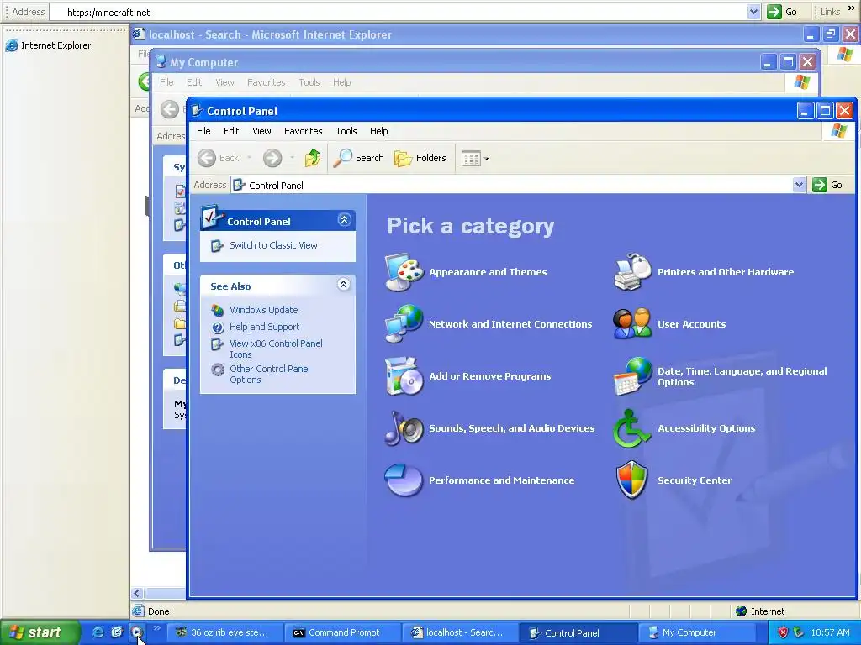Collapse the See Also sidebar section
Screen dimensions: 861x645
pos(344,284)
